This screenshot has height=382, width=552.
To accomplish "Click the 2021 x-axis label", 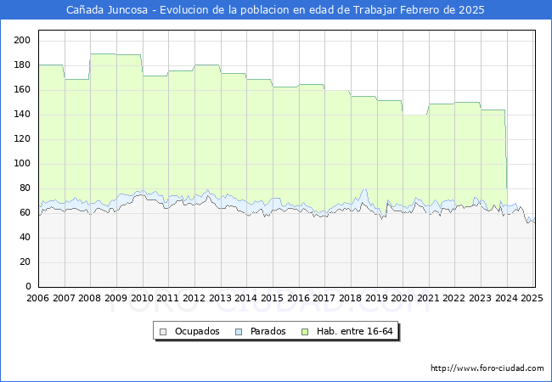I will (x=428, y=298).
